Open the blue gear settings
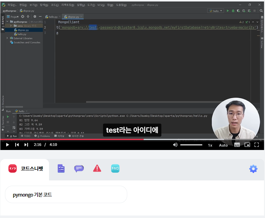The image size is (265, 218). [x=253, y=169]
